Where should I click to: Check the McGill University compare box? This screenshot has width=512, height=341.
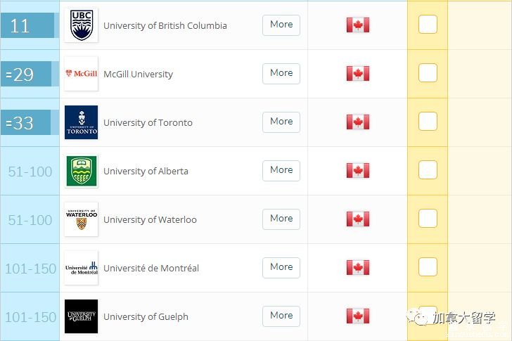428,72
